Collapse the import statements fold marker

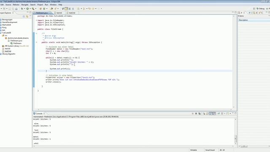click(x=37, y=20)
